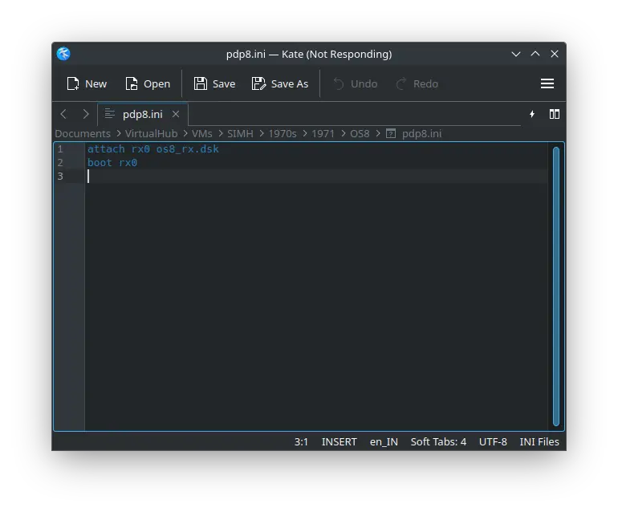Screen dimensions: 618x512
Task: Click the SIMH breadcrumb folder
Action: pyautogui.click(x=240, y=133)
